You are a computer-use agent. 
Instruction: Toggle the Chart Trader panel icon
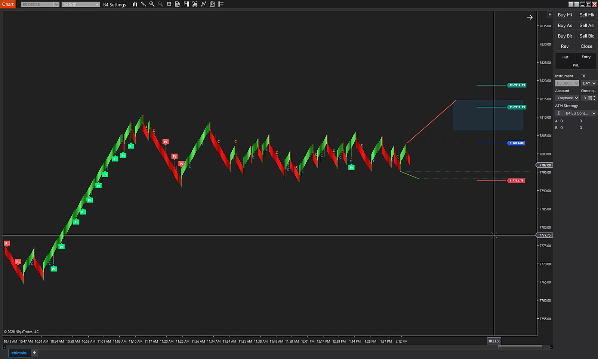pyautogui.click(x=186, y=4)
